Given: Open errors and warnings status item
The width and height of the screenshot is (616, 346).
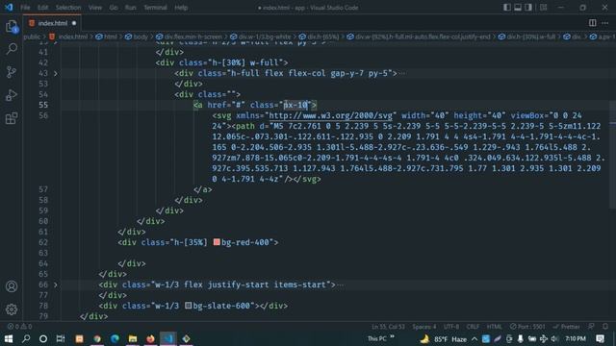Looking at the screenshot, I should click(19, 327).
